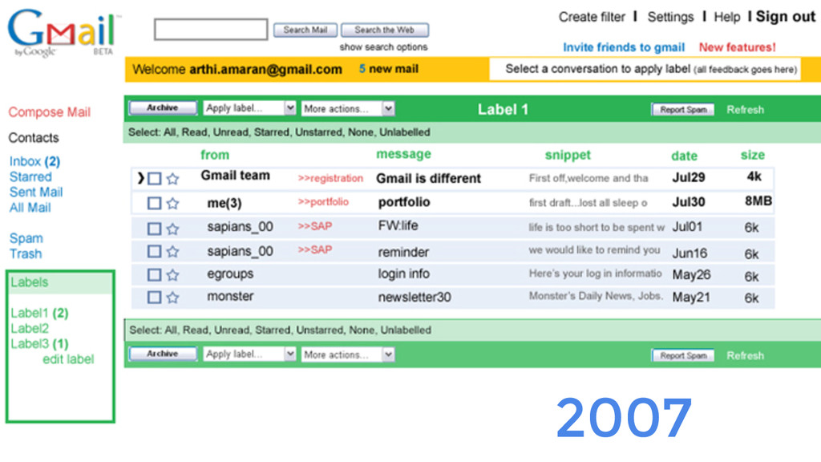The height and width of the screenshot is (462, 821).
Task: Click the from column header
Action: 215,155
